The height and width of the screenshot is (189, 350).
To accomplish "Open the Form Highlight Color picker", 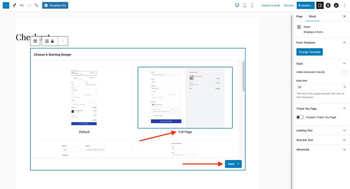I will (344, 73).
